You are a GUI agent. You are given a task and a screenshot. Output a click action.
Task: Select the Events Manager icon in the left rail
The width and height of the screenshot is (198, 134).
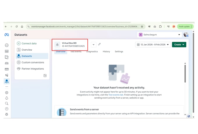(7, 81)
